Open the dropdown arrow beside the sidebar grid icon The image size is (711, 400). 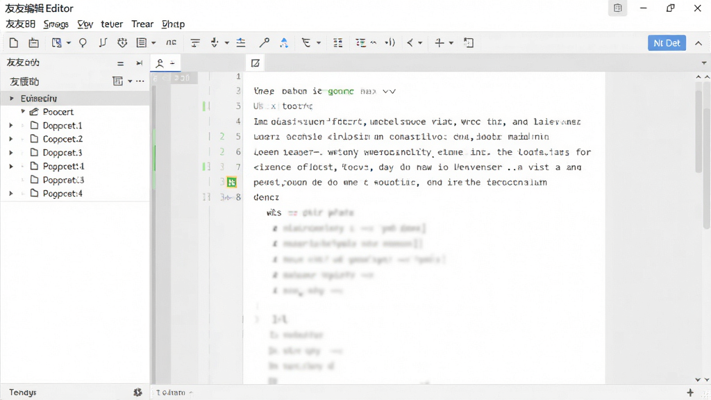130,82
